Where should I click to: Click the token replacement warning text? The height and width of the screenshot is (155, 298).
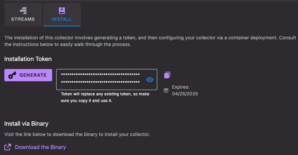105,97
